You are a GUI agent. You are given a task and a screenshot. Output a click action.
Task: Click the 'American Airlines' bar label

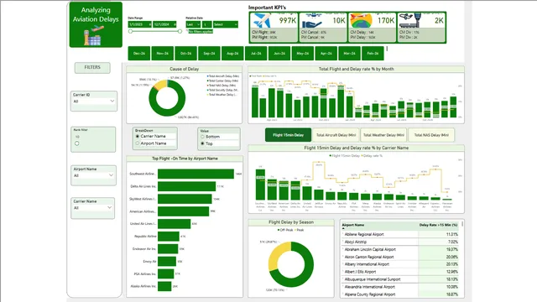pyautogui.click(x=143, y=211)
